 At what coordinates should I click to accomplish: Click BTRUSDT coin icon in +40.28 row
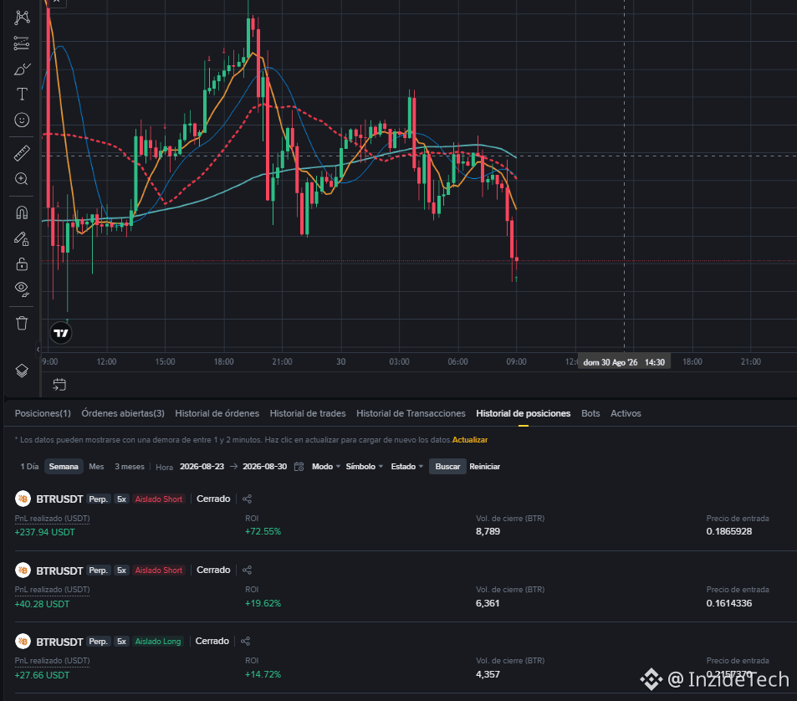[x=23, y=570]
